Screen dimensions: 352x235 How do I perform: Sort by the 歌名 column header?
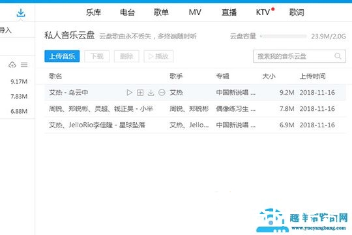[x=55, y=76]
